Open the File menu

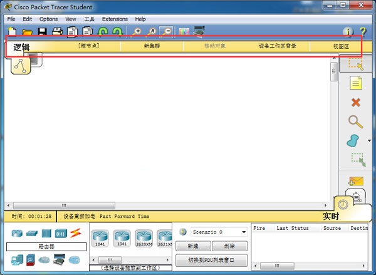coord(11,19)
